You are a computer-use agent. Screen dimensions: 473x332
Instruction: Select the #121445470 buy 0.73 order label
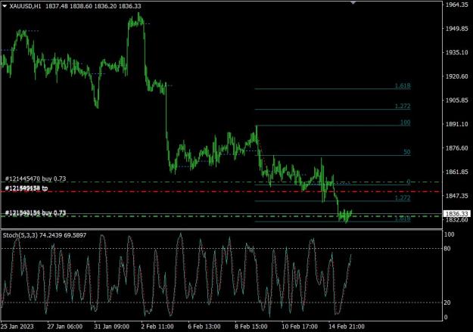point(36,178)
